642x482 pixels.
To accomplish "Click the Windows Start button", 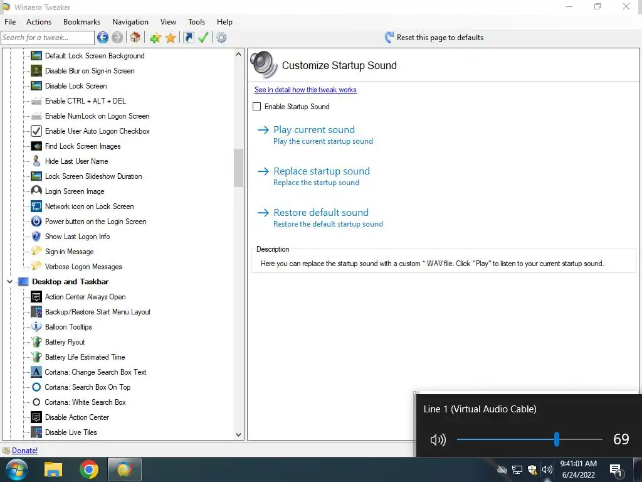I will (x=16, y=469).
